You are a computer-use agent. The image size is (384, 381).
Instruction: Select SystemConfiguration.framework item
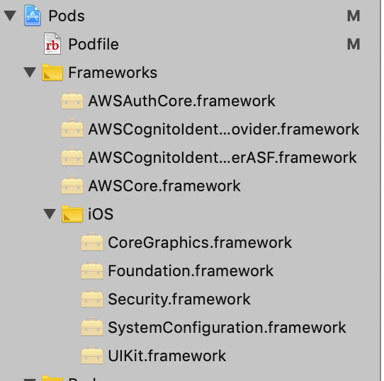coord(227,328)
